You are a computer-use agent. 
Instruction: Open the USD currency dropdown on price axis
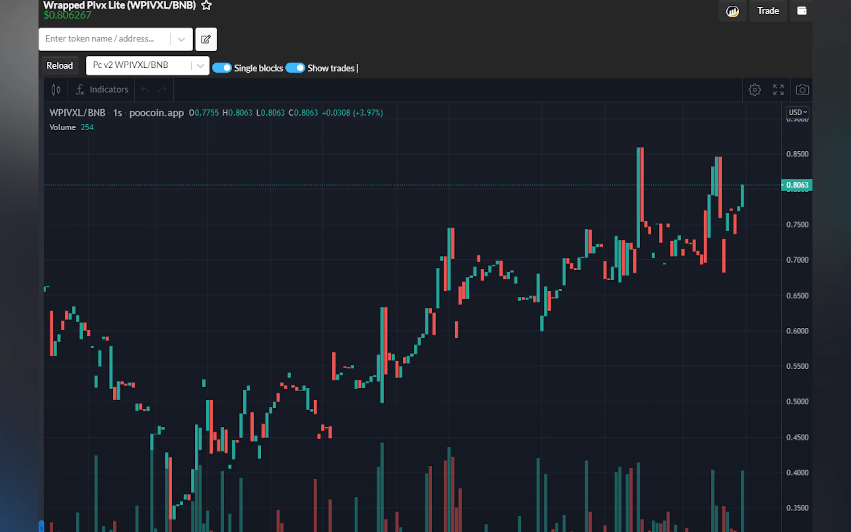click(797, 112)
